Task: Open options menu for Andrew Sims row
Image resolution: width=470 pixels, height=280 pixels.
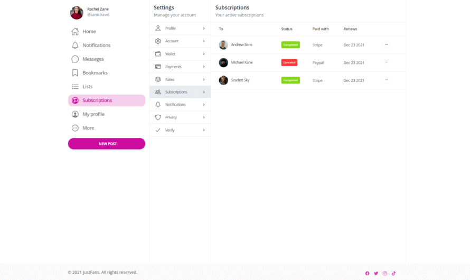Action: 386,45
